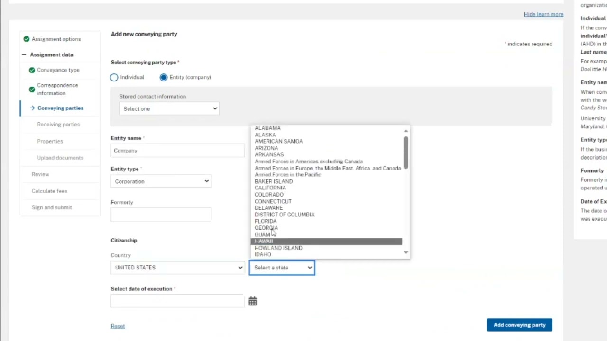Go to Sign and submit step

(52, 207)
